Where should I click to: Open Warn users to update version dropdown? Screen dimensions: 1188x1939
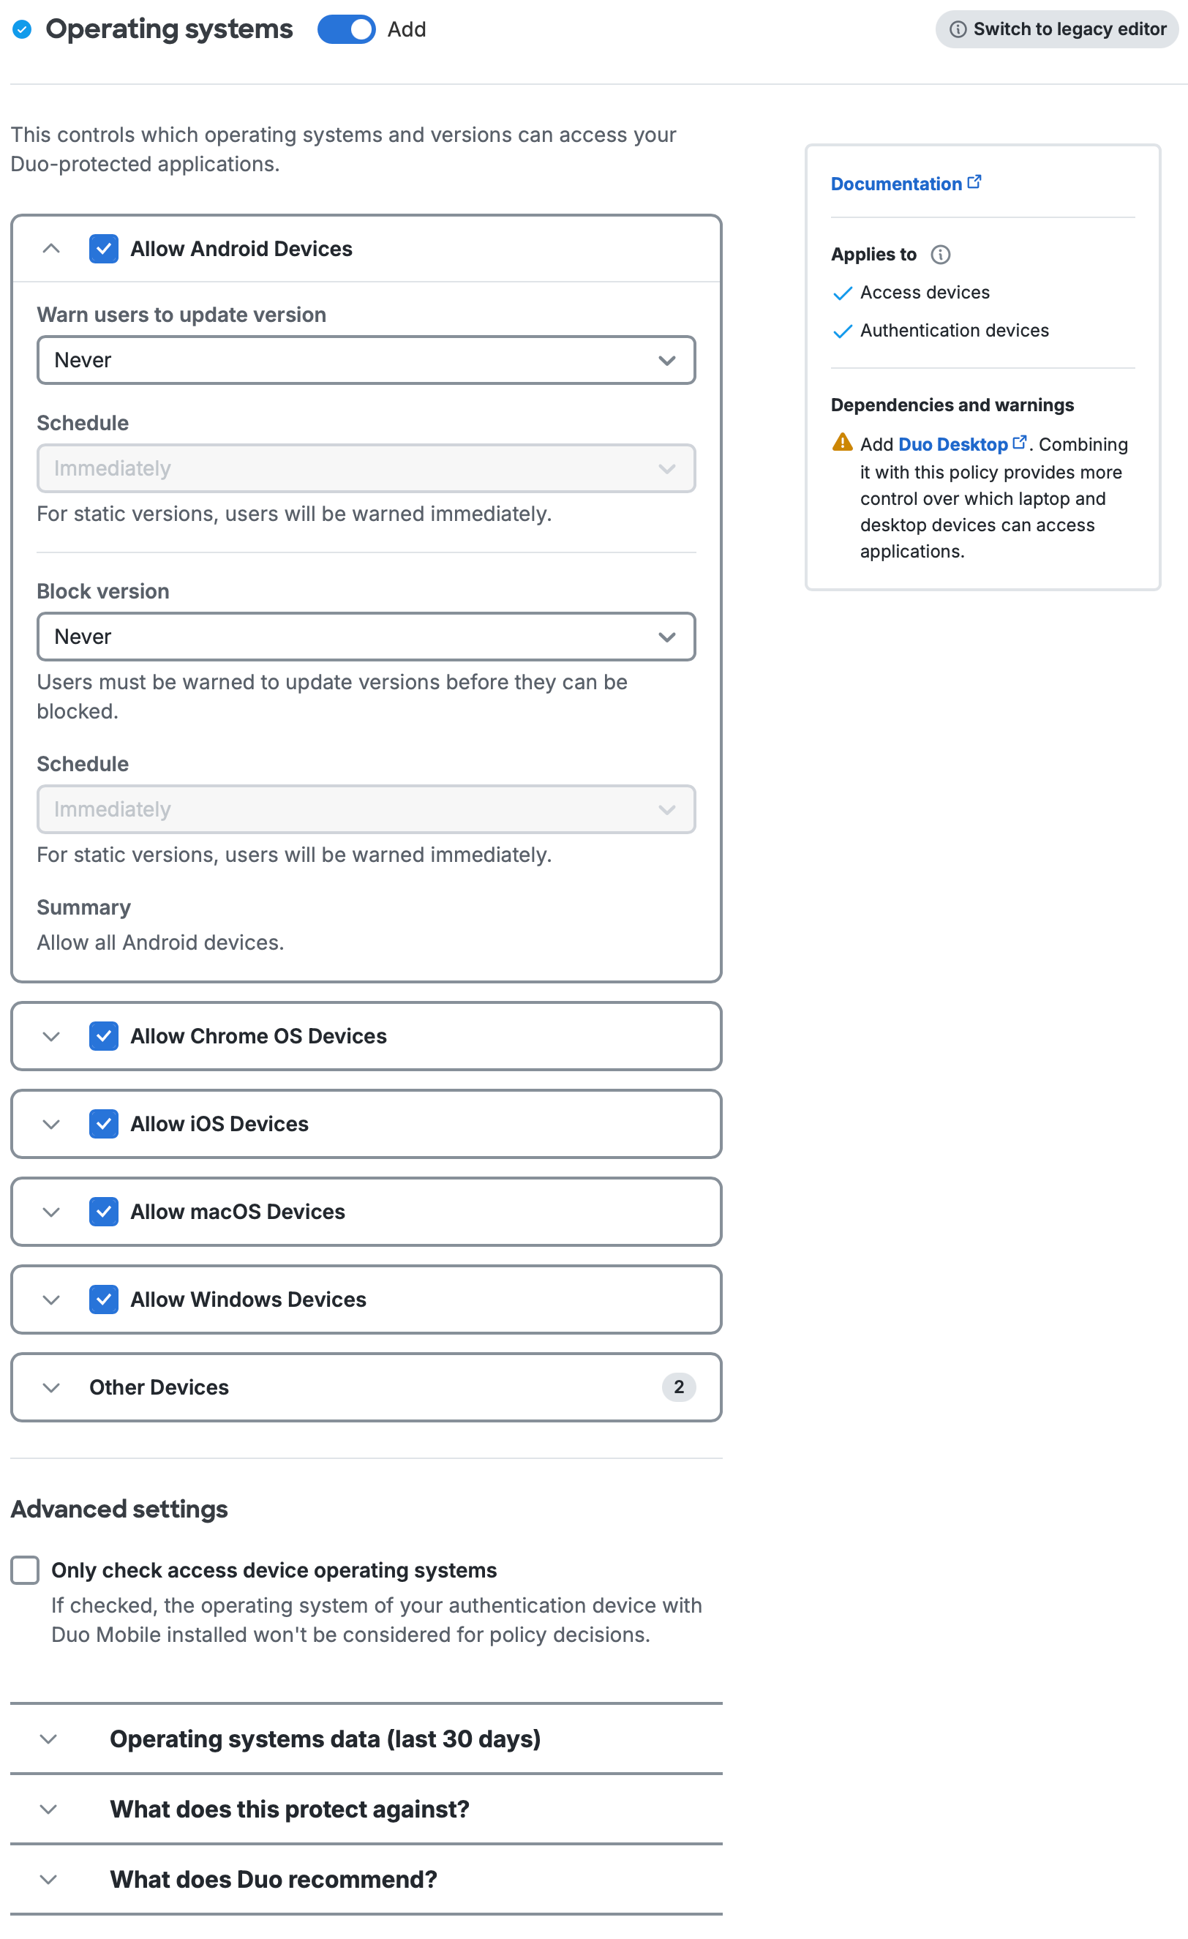[366, 361]
